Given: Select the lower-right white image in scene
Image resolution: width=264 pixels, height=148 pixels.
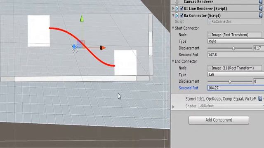Looking at the screenshot, I should (x=125, y=63).
